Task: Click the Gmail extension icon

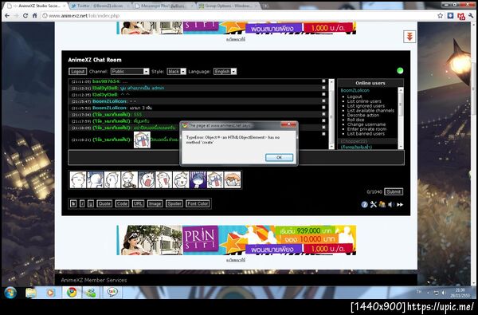Action: pyautogui.click(x=461, y=16)
